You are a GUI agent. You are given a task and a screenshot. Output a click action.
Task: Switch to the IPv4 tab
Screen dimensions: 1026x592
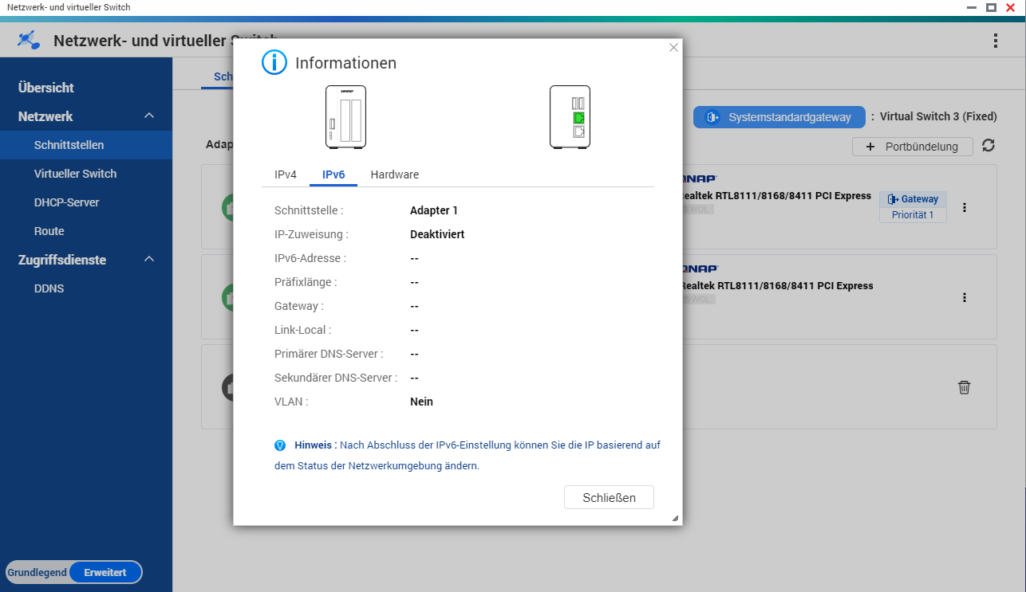click(286, 174)
